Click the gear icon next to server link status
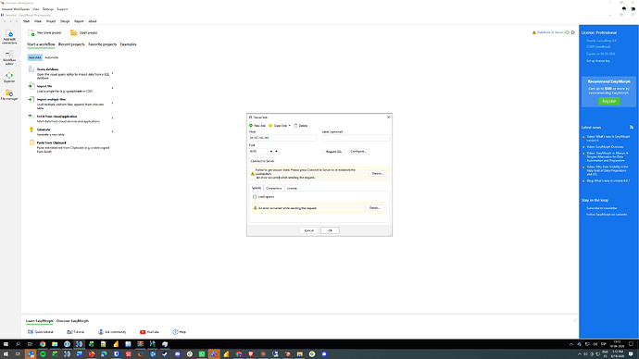 [x=572, y=32]
